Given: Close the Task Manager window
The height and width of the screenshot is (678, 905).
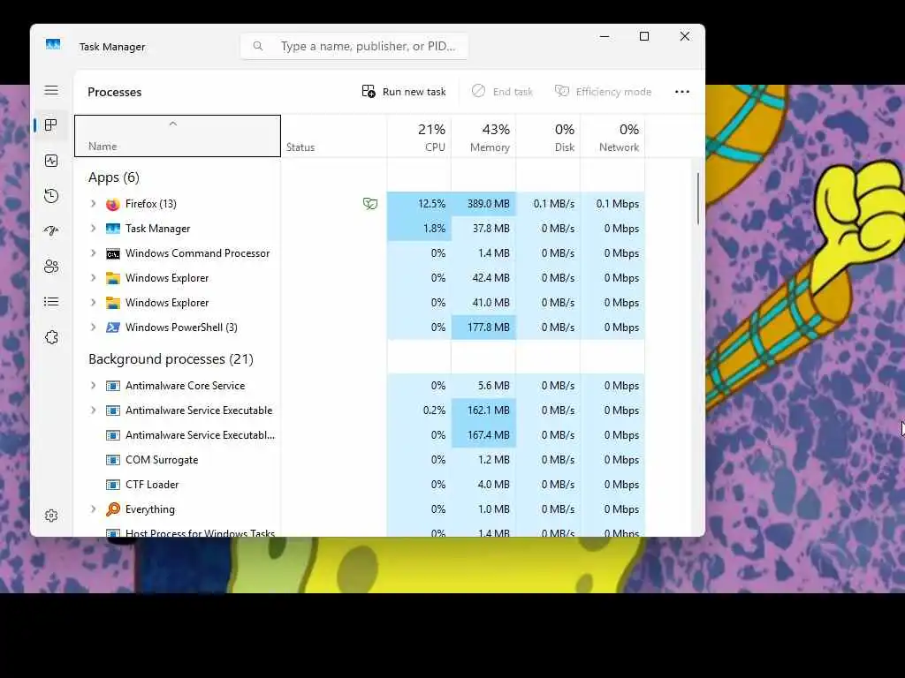Looking at the screenshot, I should tap(685, 36).
